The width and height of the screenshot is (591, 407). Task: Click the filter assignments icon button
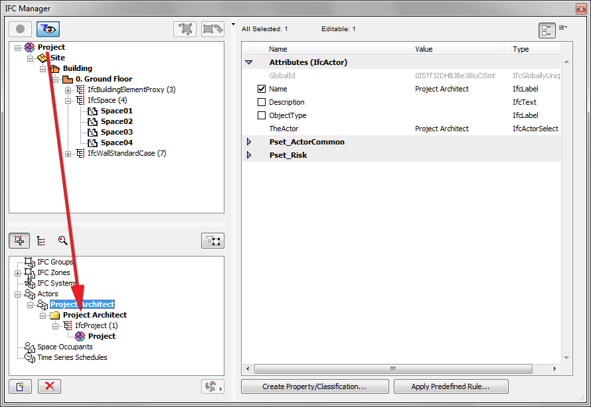point(212,241)
